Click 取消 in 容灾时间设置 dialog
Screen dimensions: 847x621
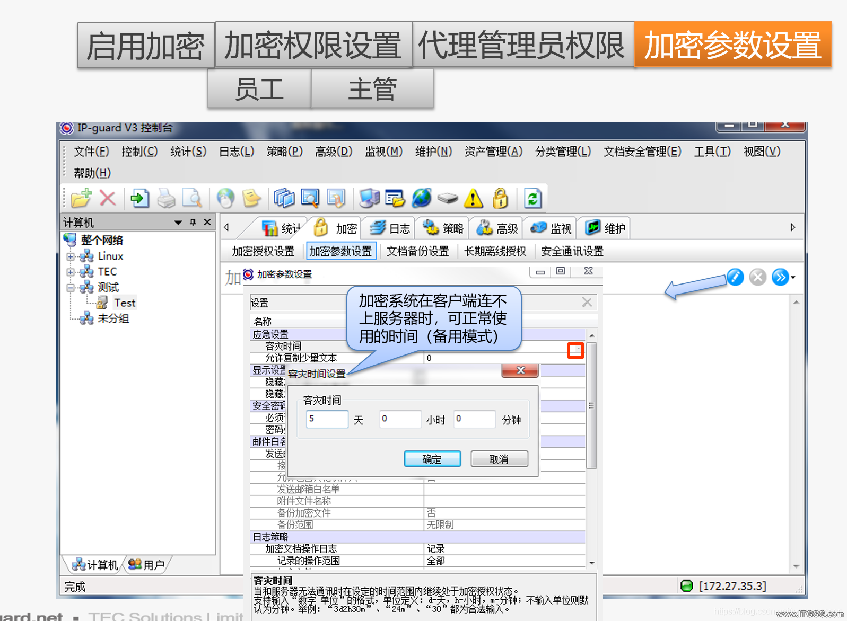(499, 459)
